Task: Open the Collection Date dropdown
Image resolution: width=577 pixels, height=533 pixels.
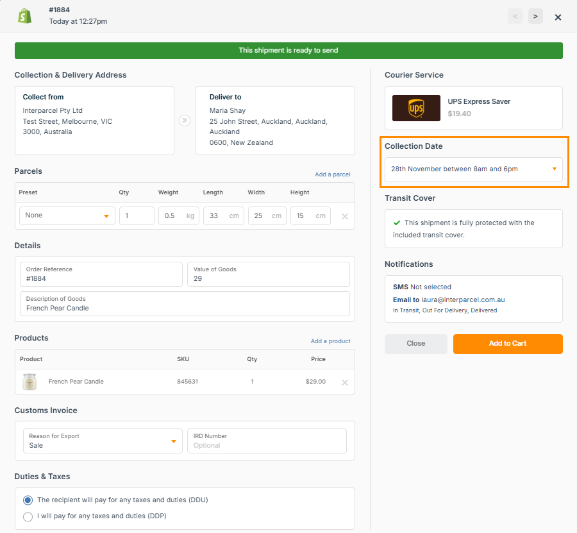Action: coord(473,169)
